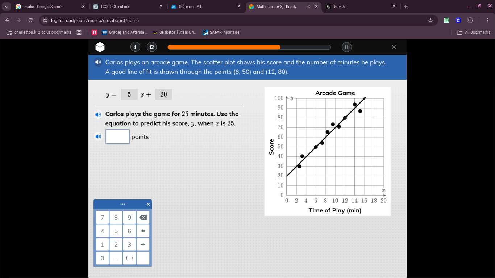495x278 pixels.
Task: Open the tab search chevron
Action: tap(6, 6)
